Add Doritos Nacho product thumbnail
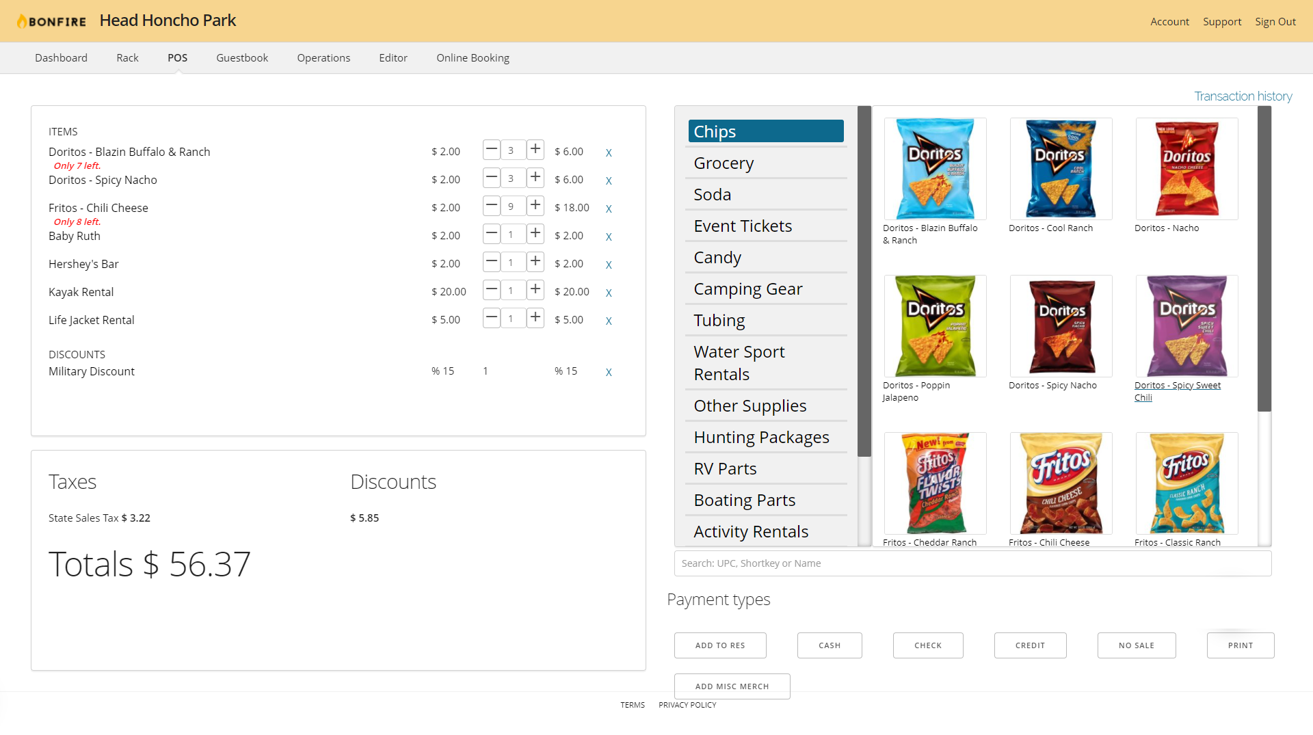The height and width of the screenshot is (735, 1313). coord(1186,169)
